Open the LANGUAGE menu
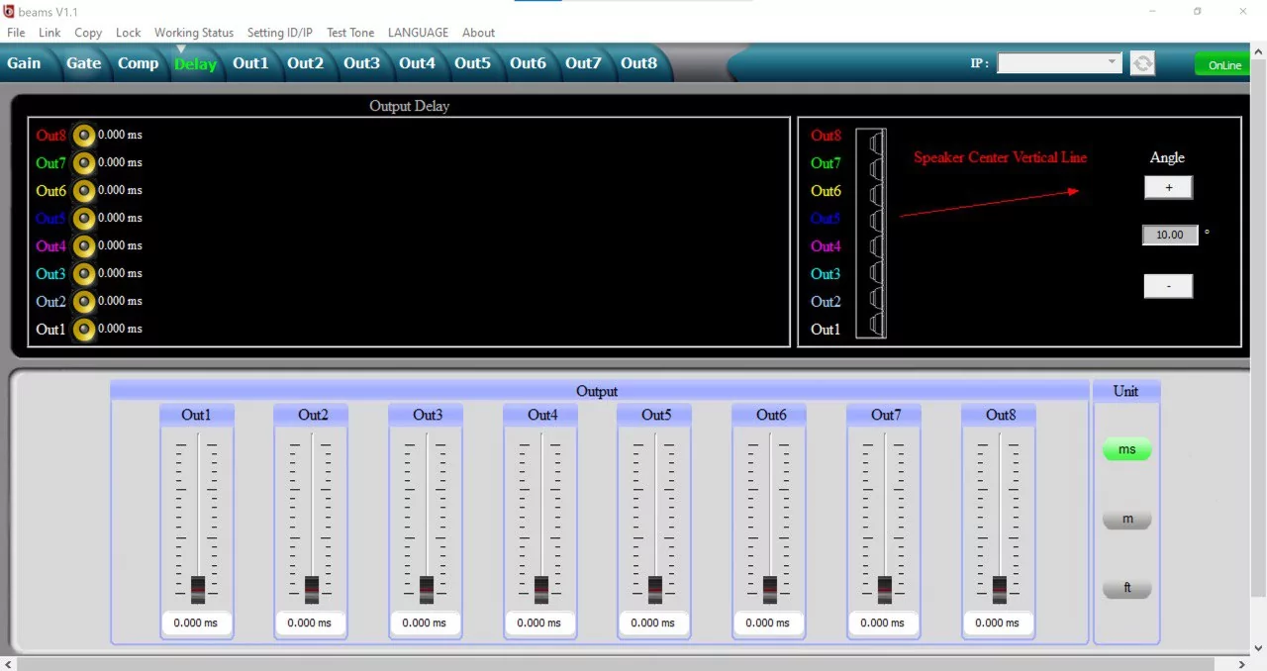This screenshot has height=671, width=1267. pos(418,33)
